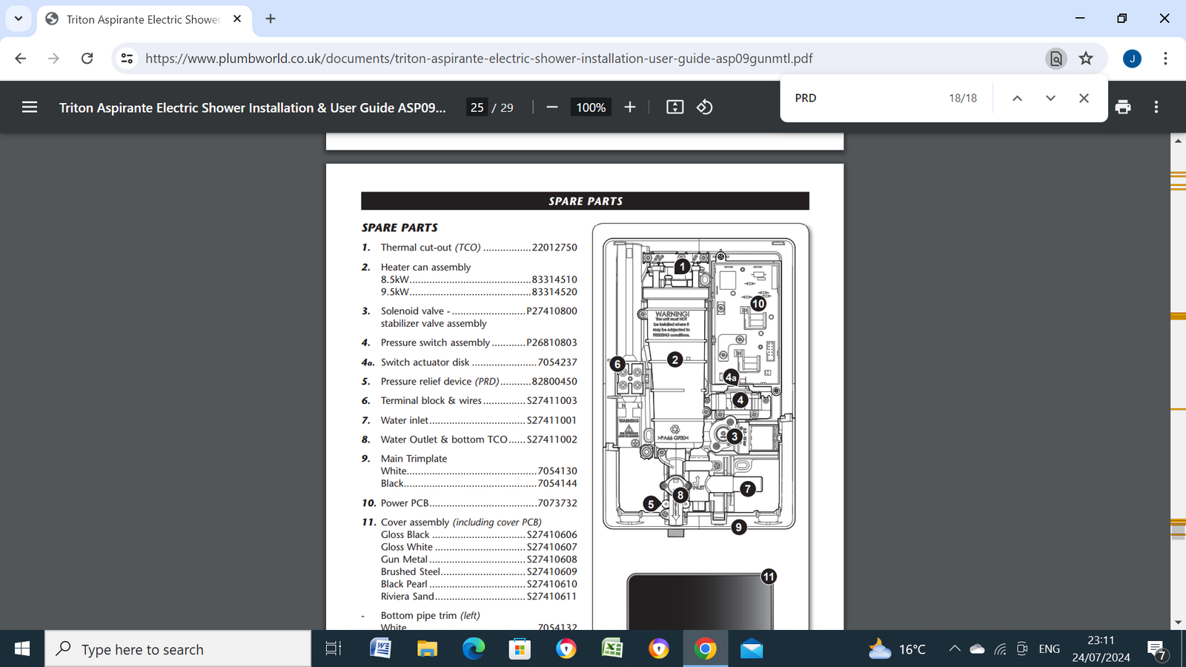Viewport: 1186px width, 667px height.
Task: Rotate the PDF counterclockwise
Action: coord(704,107)
